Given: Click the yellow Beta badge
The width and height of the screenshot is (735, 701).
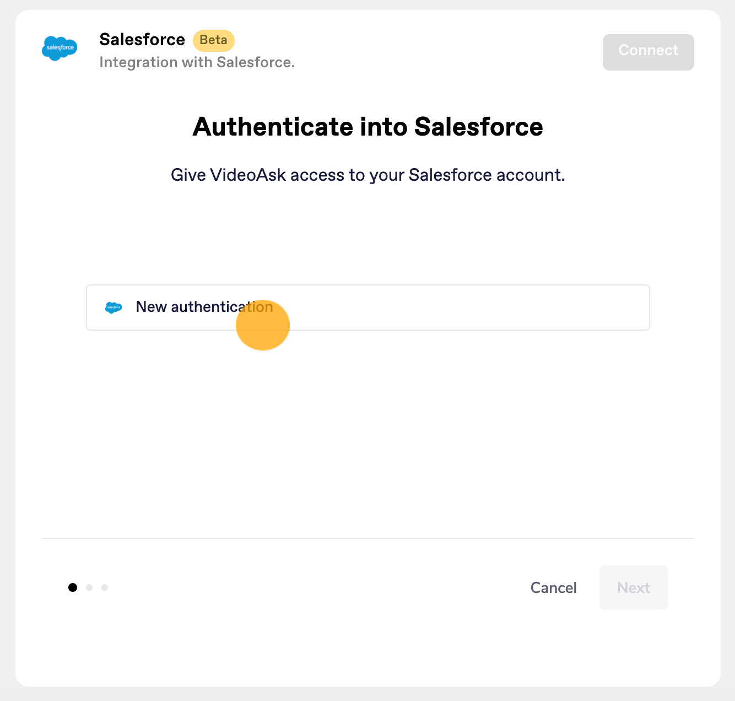Looking at the screenshot, I should 214,40.
